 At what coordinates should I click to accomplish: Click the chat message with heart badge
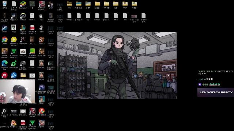click(x=209, y=84)
